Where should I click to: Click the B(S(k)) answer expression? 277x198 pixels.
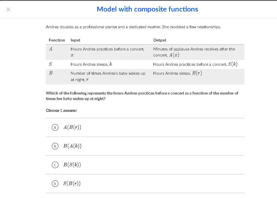72,165
